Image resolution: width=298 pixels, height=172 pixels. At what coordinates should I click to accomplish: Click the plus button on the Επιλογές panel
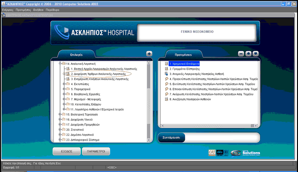click(x=149, y=54)
